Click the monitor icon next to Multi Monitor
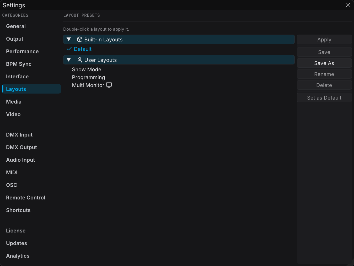354x266 pixels. (x=109, y=85)
